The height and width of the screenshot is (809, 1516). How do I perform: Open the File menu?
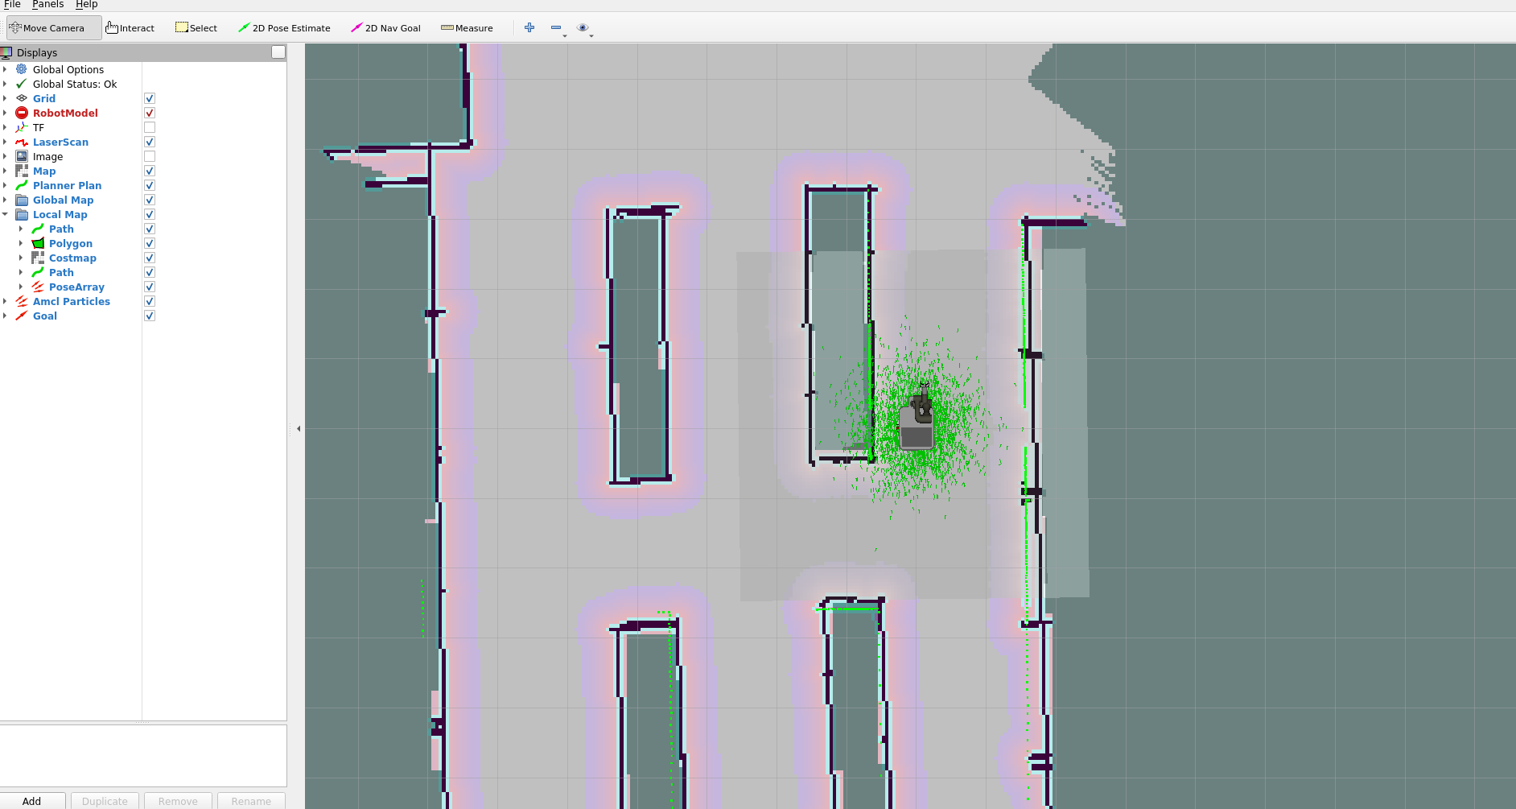(12, 4)
